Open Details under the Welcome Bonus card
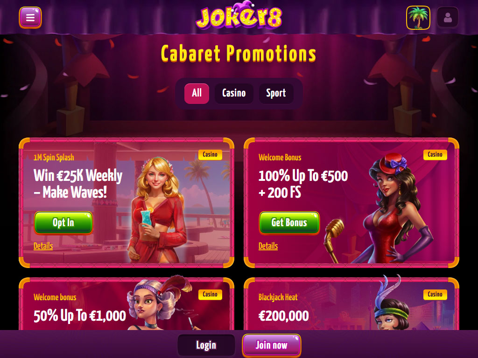The height and width of the screenshot is (358, 478). coord(268,246)
